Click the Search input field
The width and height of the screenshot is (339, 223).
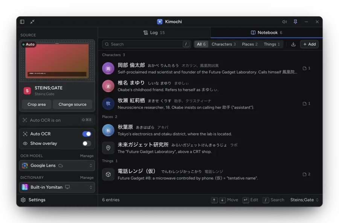147,44
